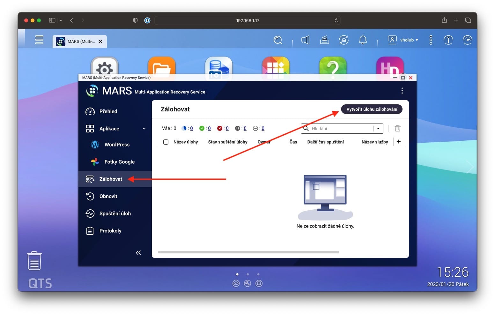Filter by running tasks count link
Viewport: 495px width, 315px height.
(191, 128)
